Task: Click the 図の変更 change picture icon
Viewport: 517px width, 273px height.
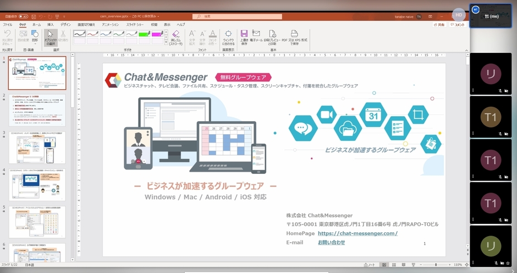Action: pos(23,36)
